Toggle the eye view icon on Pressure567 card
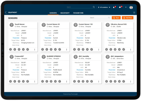 coord(23,81)
